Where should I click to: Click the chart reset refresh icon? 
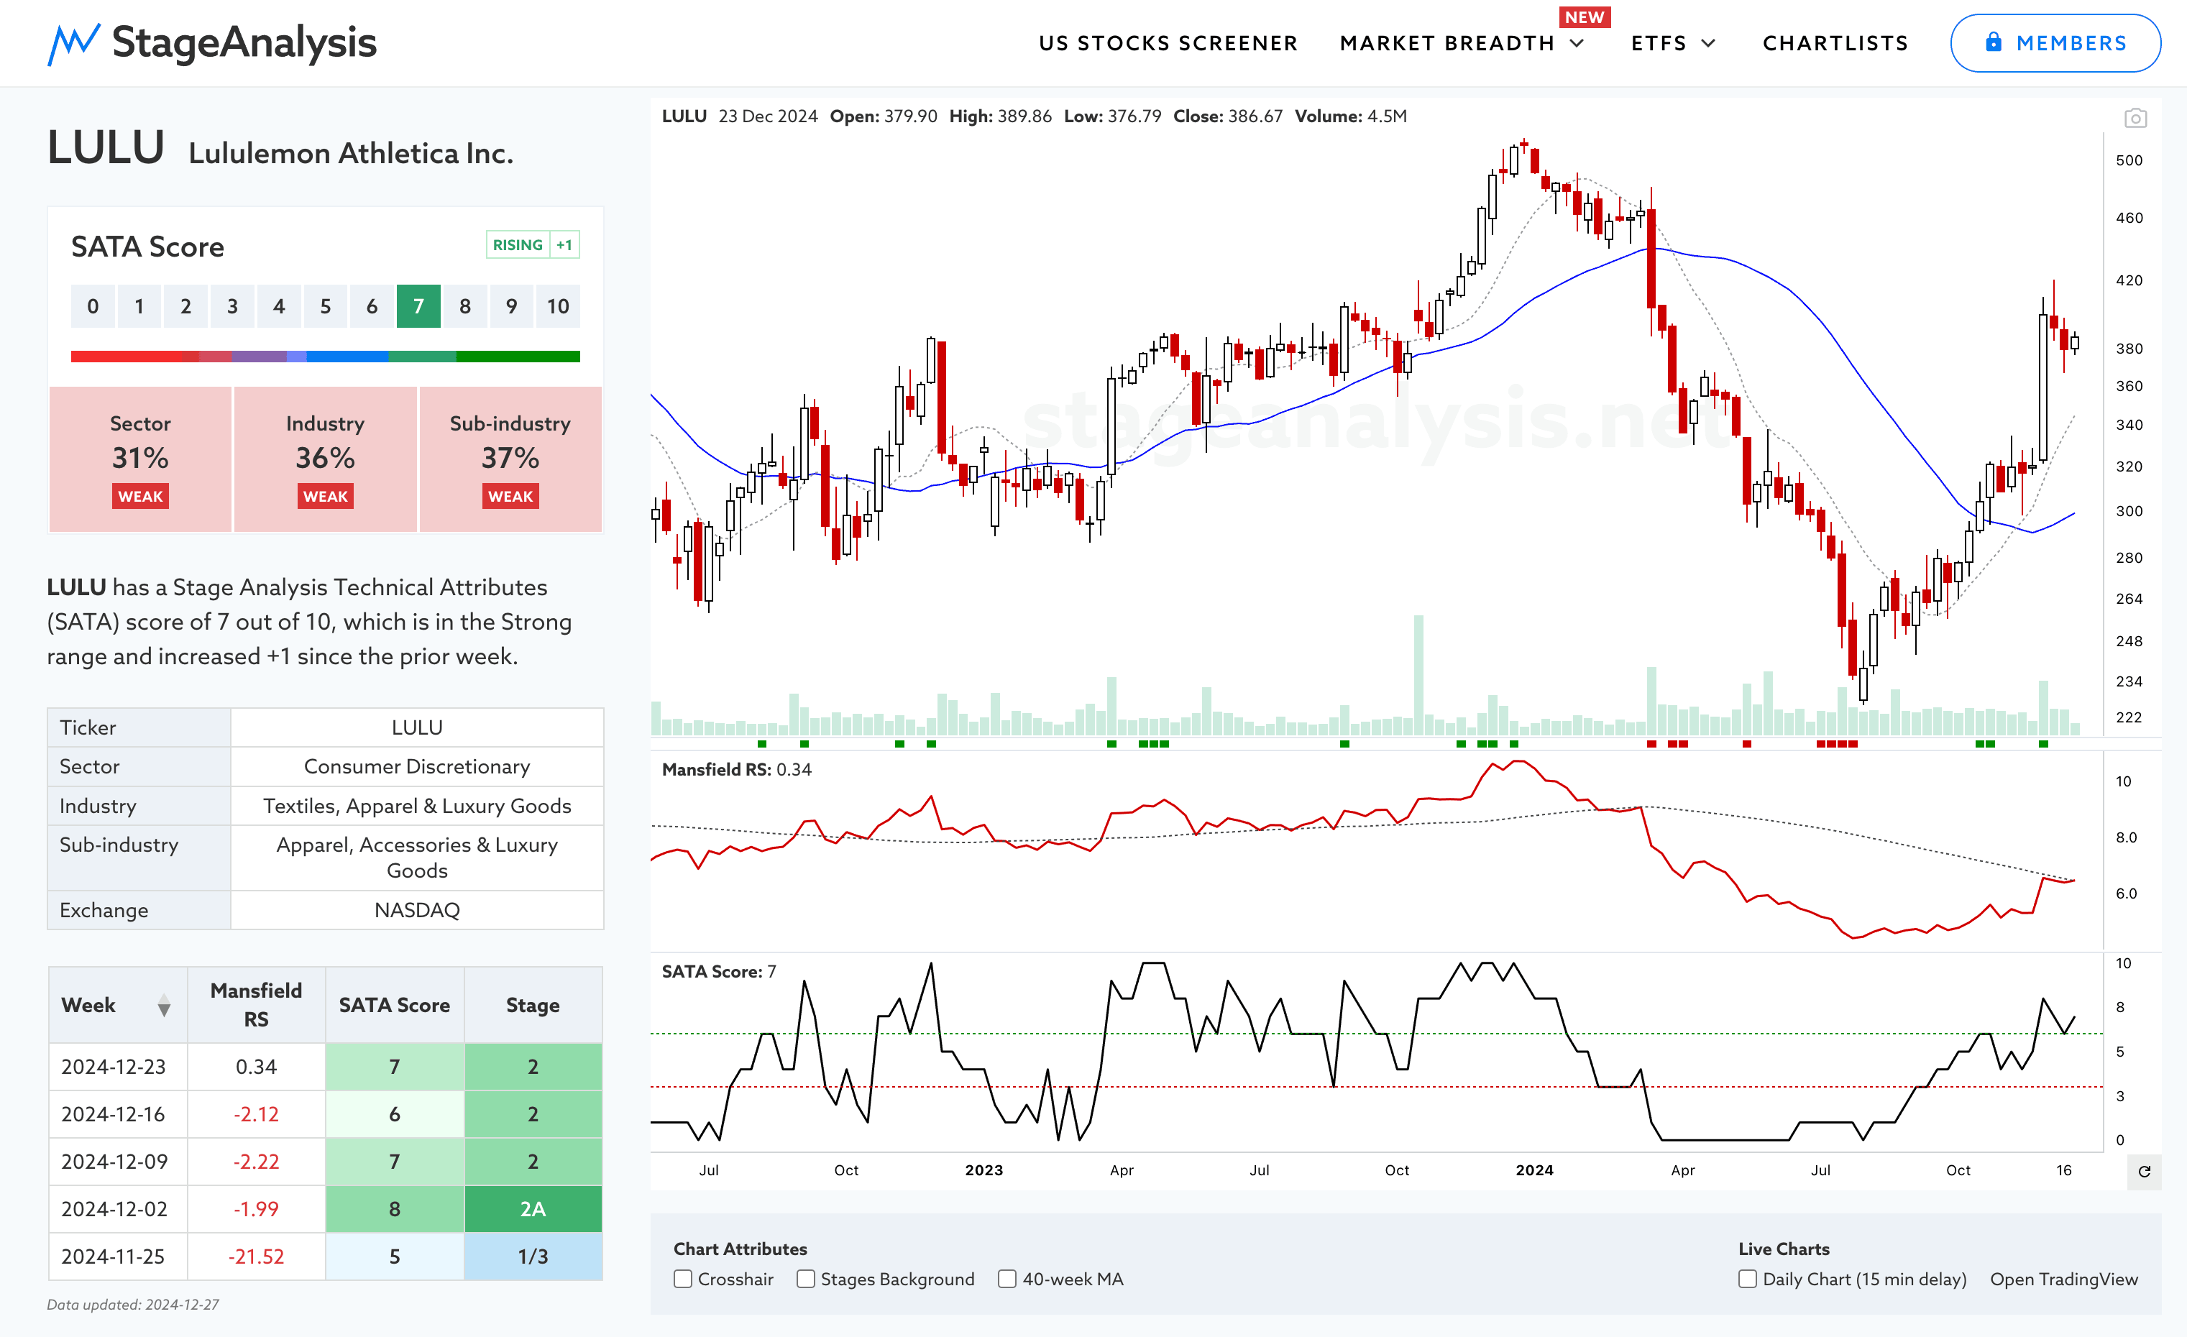click(2145, 1171)
